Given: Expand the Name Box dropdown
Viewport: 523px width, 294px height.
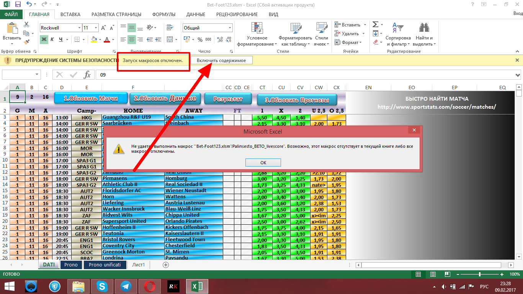Looking at the screenshot, I should [37, 75].
